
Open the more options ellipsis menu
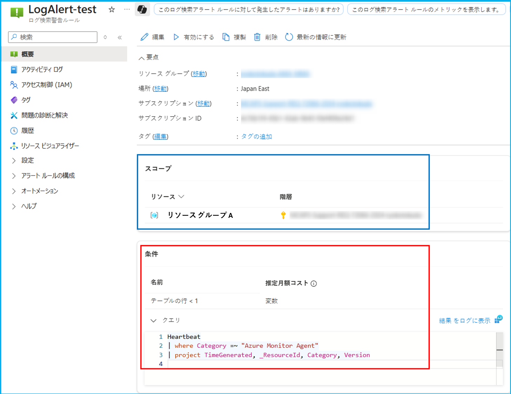coord(127,9)
